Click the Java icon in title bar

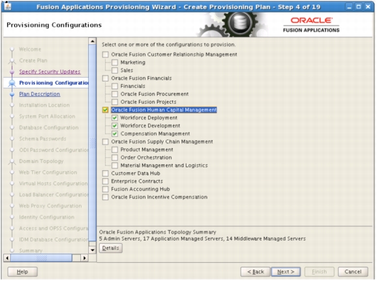[x=7, y=6]
